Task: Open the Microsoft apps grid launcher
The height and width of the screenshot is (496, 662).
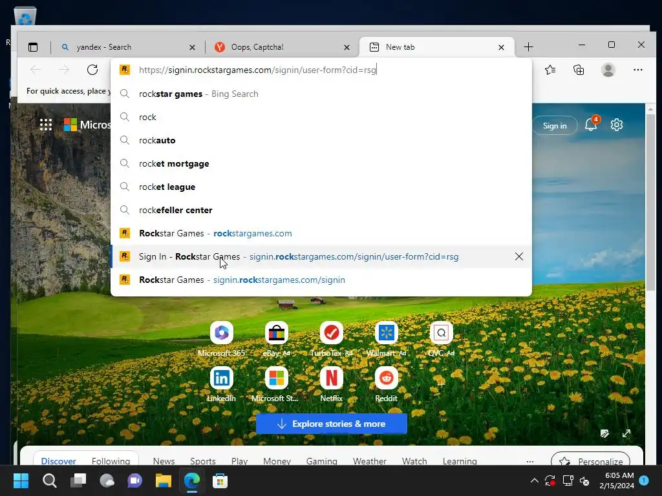Action: (46, 125)
